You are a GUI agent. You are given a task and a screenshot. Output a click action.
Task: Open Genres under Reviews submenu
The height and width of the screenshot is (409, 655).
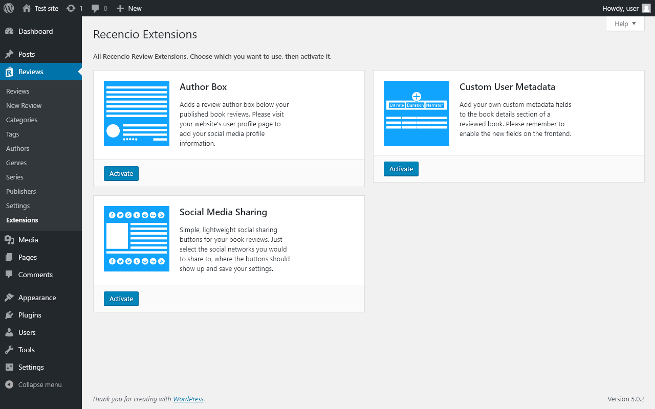[16, 163]
